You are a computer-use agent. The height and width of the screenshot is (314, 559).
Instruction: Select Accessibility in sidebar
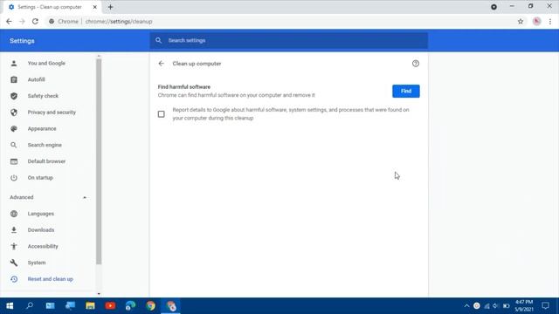tap(43, 246)
